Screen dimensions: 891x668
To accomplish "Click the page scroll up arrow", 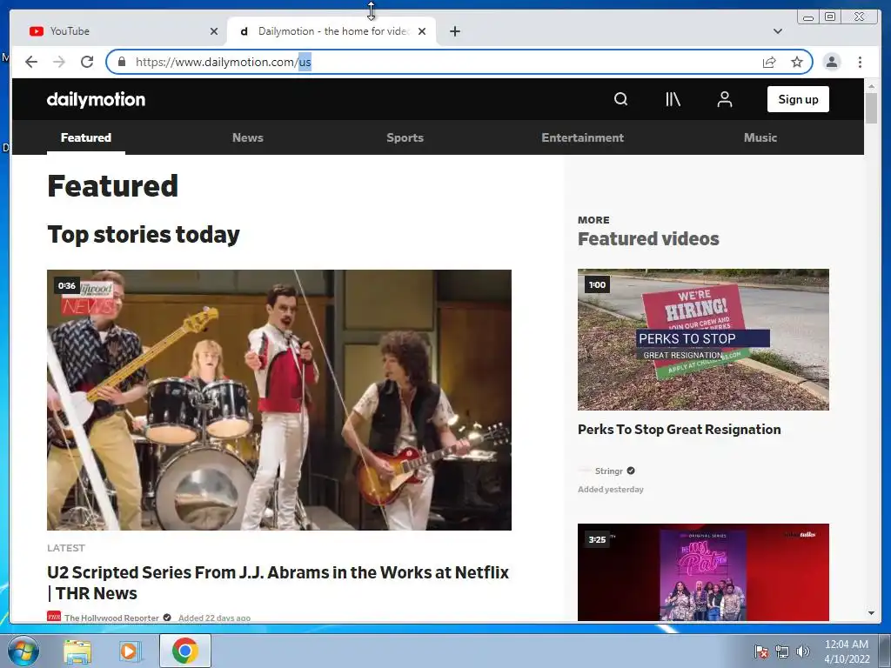I will point(871,86).
